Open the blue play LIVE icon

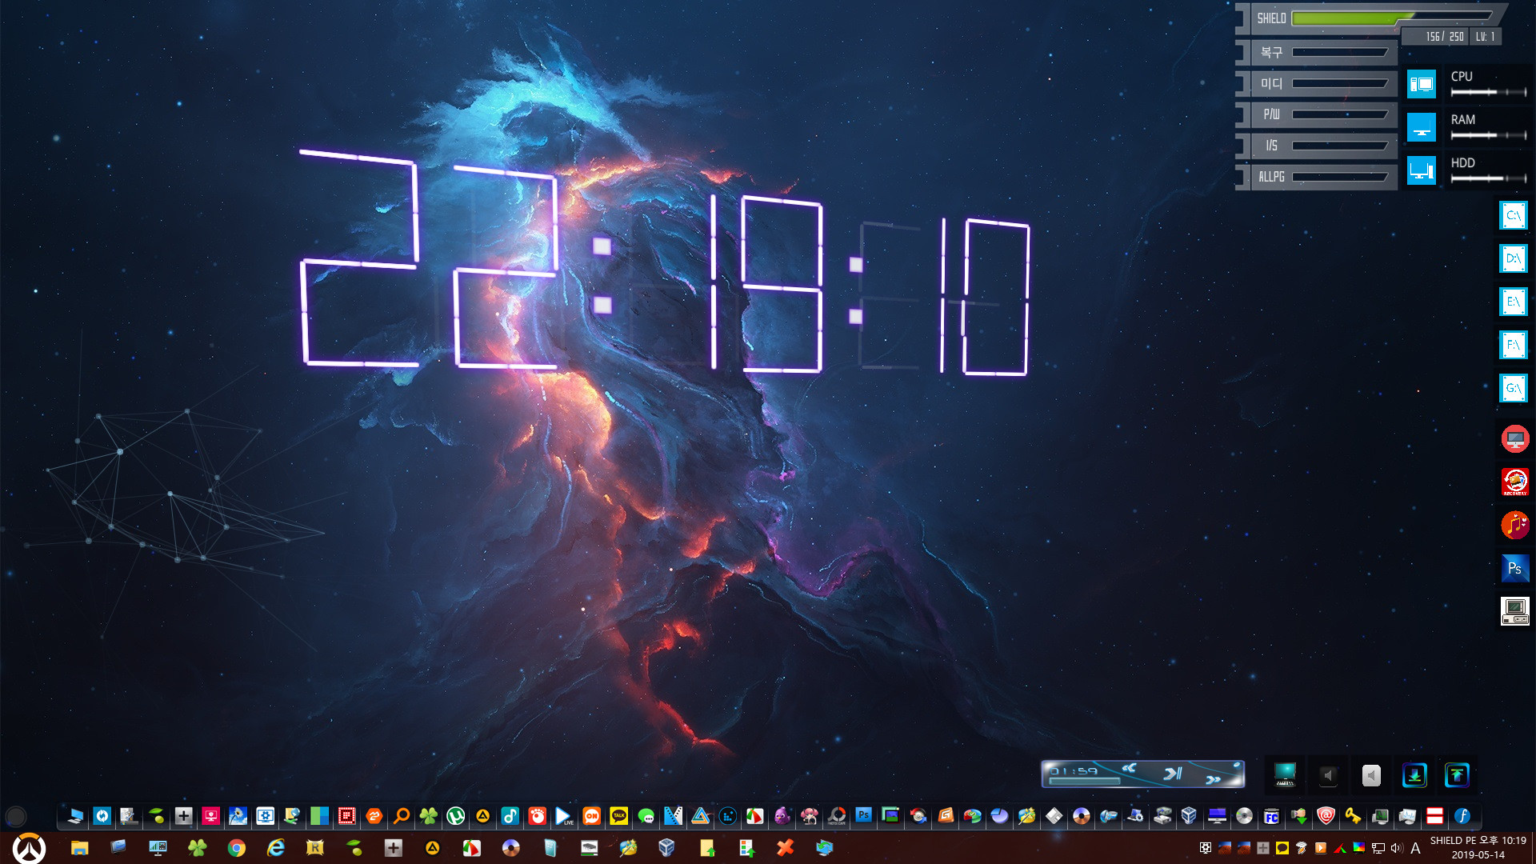(564, 816)
